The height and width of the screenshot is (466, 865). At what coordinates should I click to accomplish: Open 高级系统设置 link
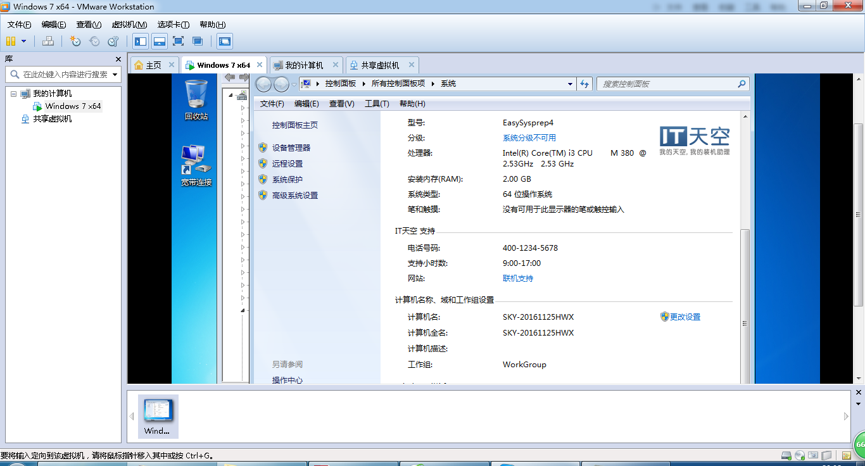(295, 196)
